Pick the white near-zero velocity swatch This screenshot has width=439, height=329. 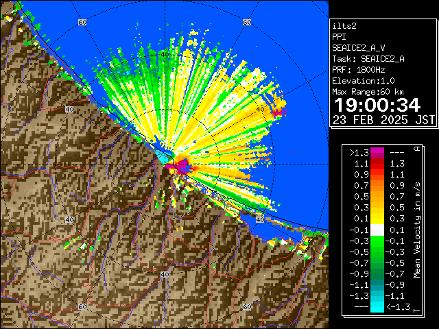(377, 230)
